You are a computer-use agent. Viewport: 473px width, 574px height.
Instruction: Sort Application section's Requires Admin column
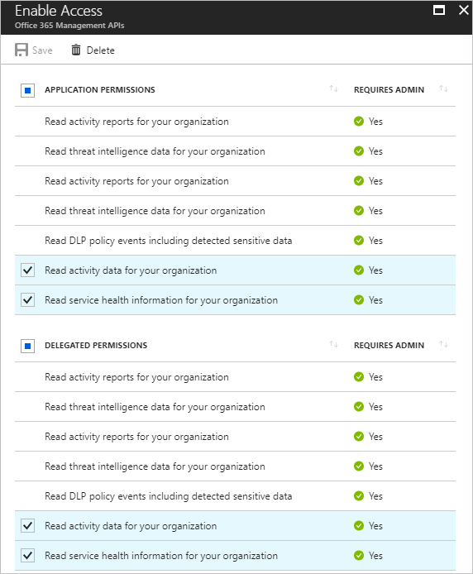tap(443, 88)
